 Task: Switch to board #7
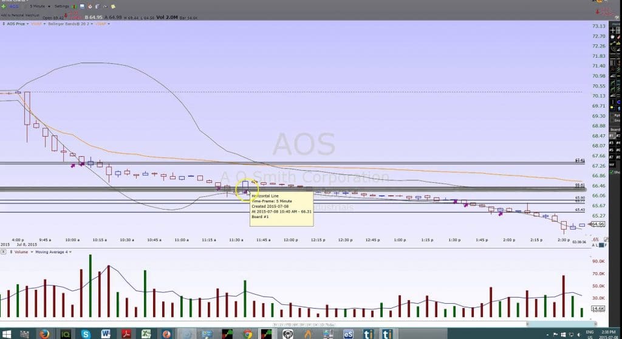611,157
